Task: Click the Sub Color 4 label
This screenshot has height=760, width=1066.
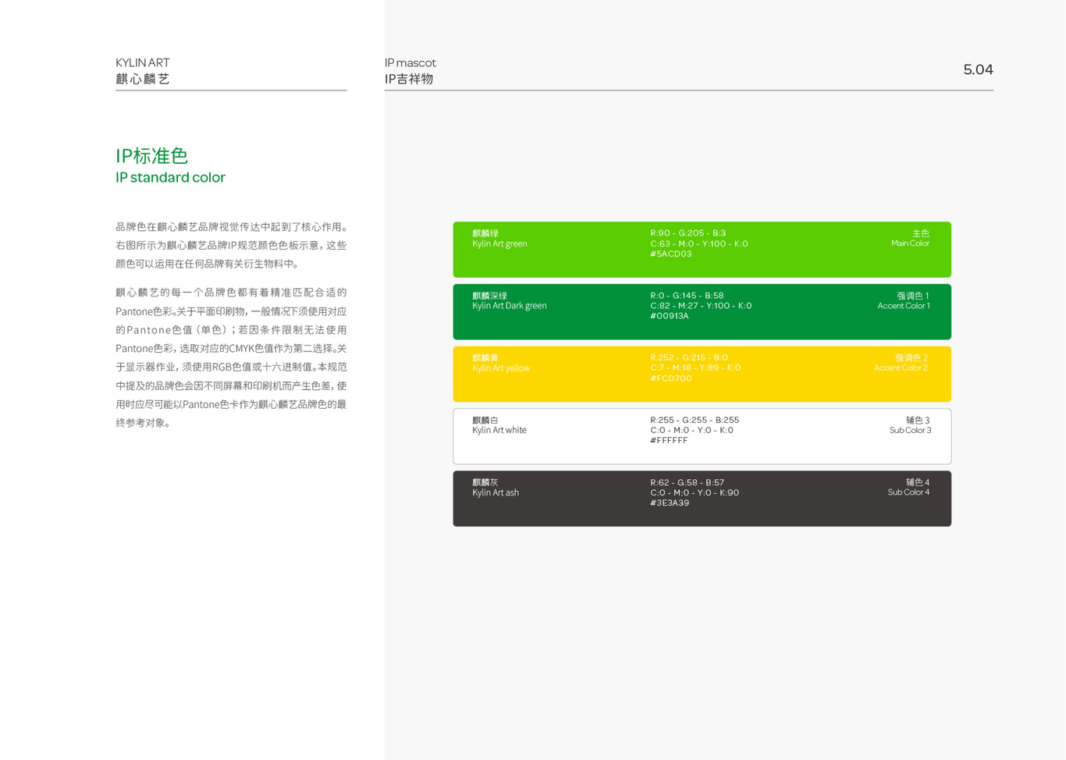Action: (908, 492)
